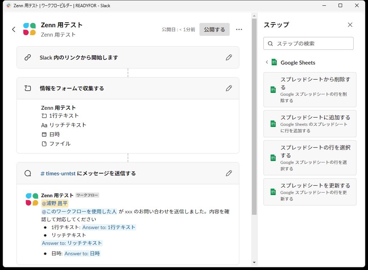
Task: Click Sheets icon on the update-row step card
Action: (273, 192)
